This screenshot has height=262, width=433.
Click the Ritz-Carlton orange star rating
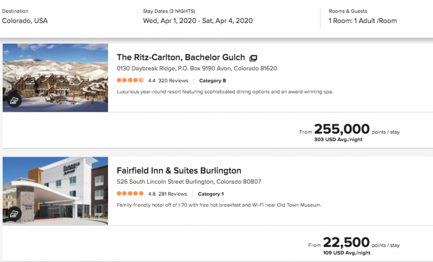tap(130, 80)
